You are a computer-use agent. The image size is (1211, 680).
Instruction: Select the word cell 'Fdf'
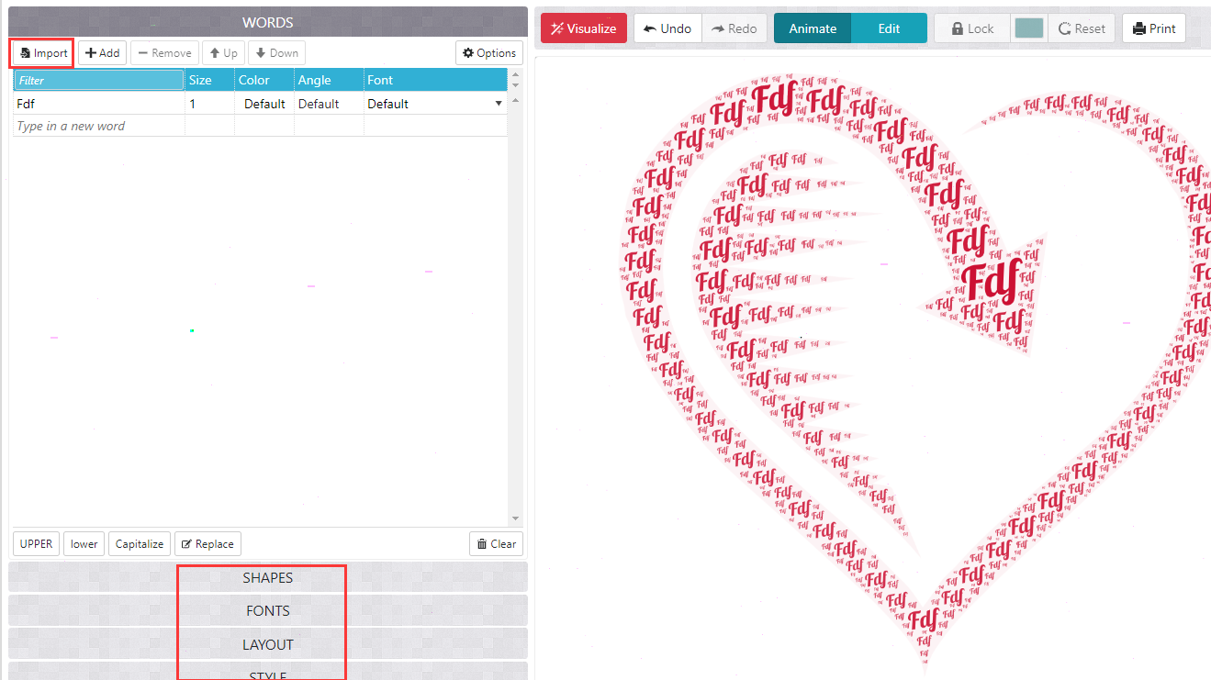pos(99,104)
